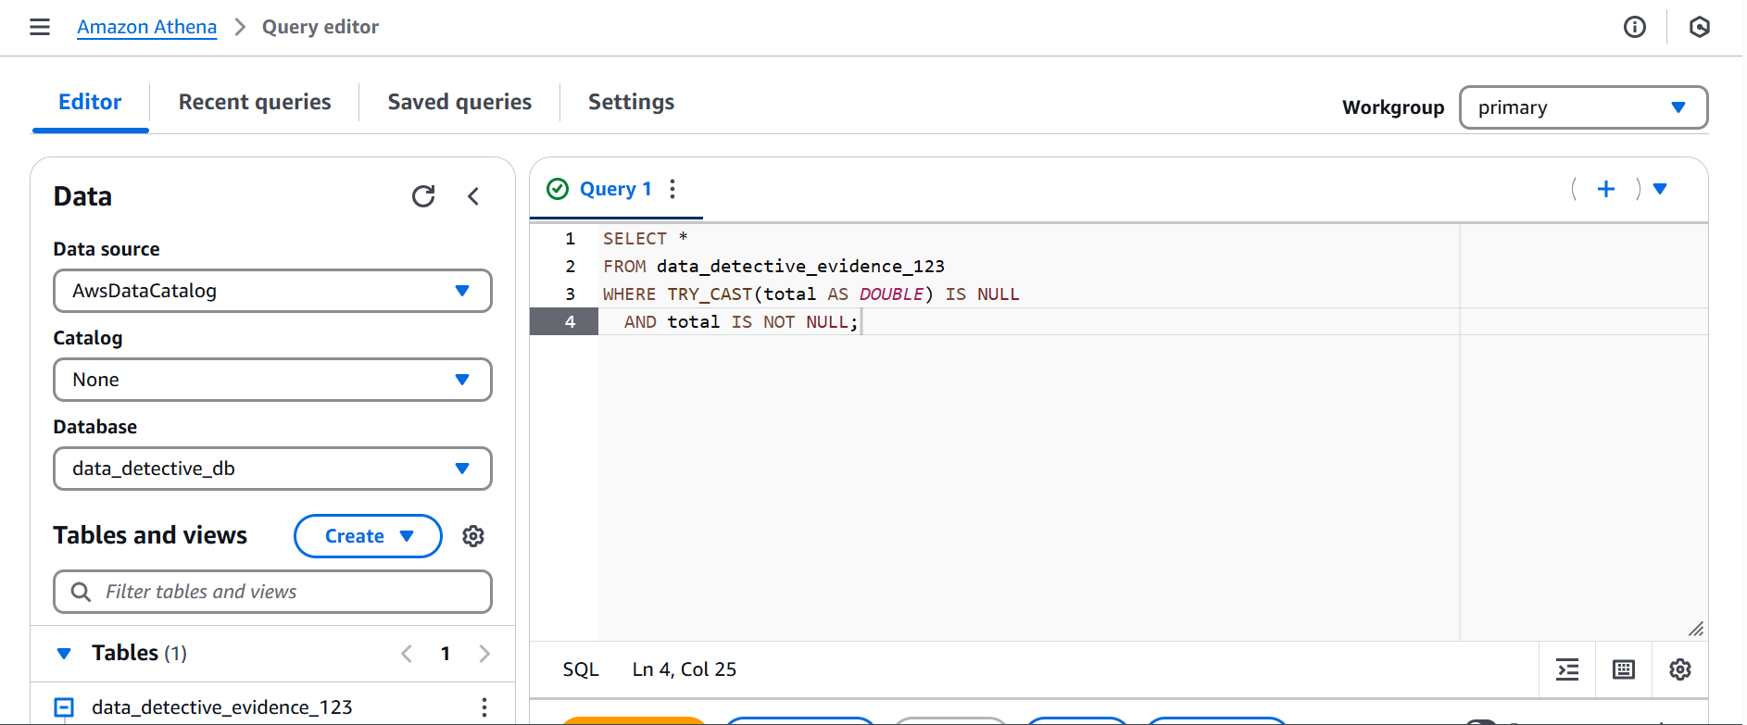This screenshot has width=1747, height=725.
Task: Open keyboard shortcuts icon in editor footer
Action: coord(1624,669)
